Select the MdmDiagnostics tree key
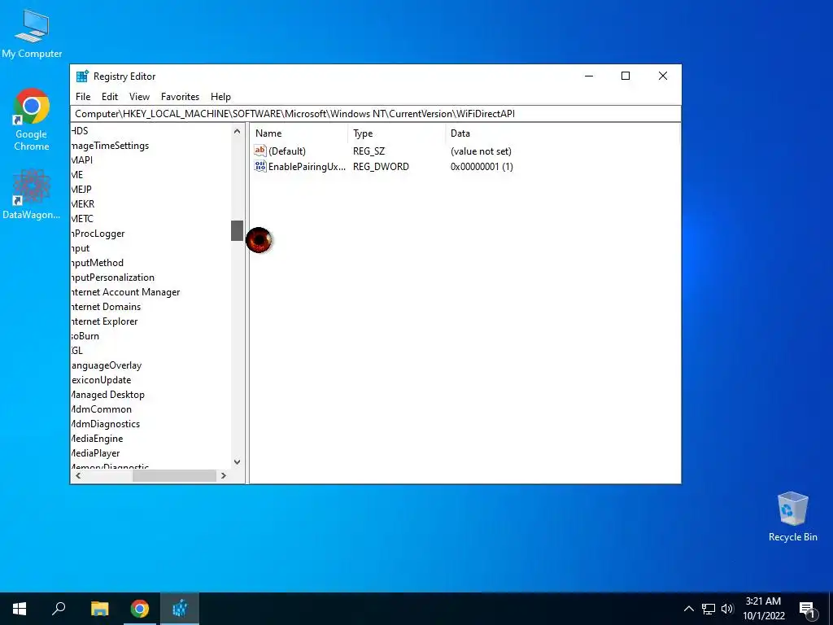 pos(106,423)
